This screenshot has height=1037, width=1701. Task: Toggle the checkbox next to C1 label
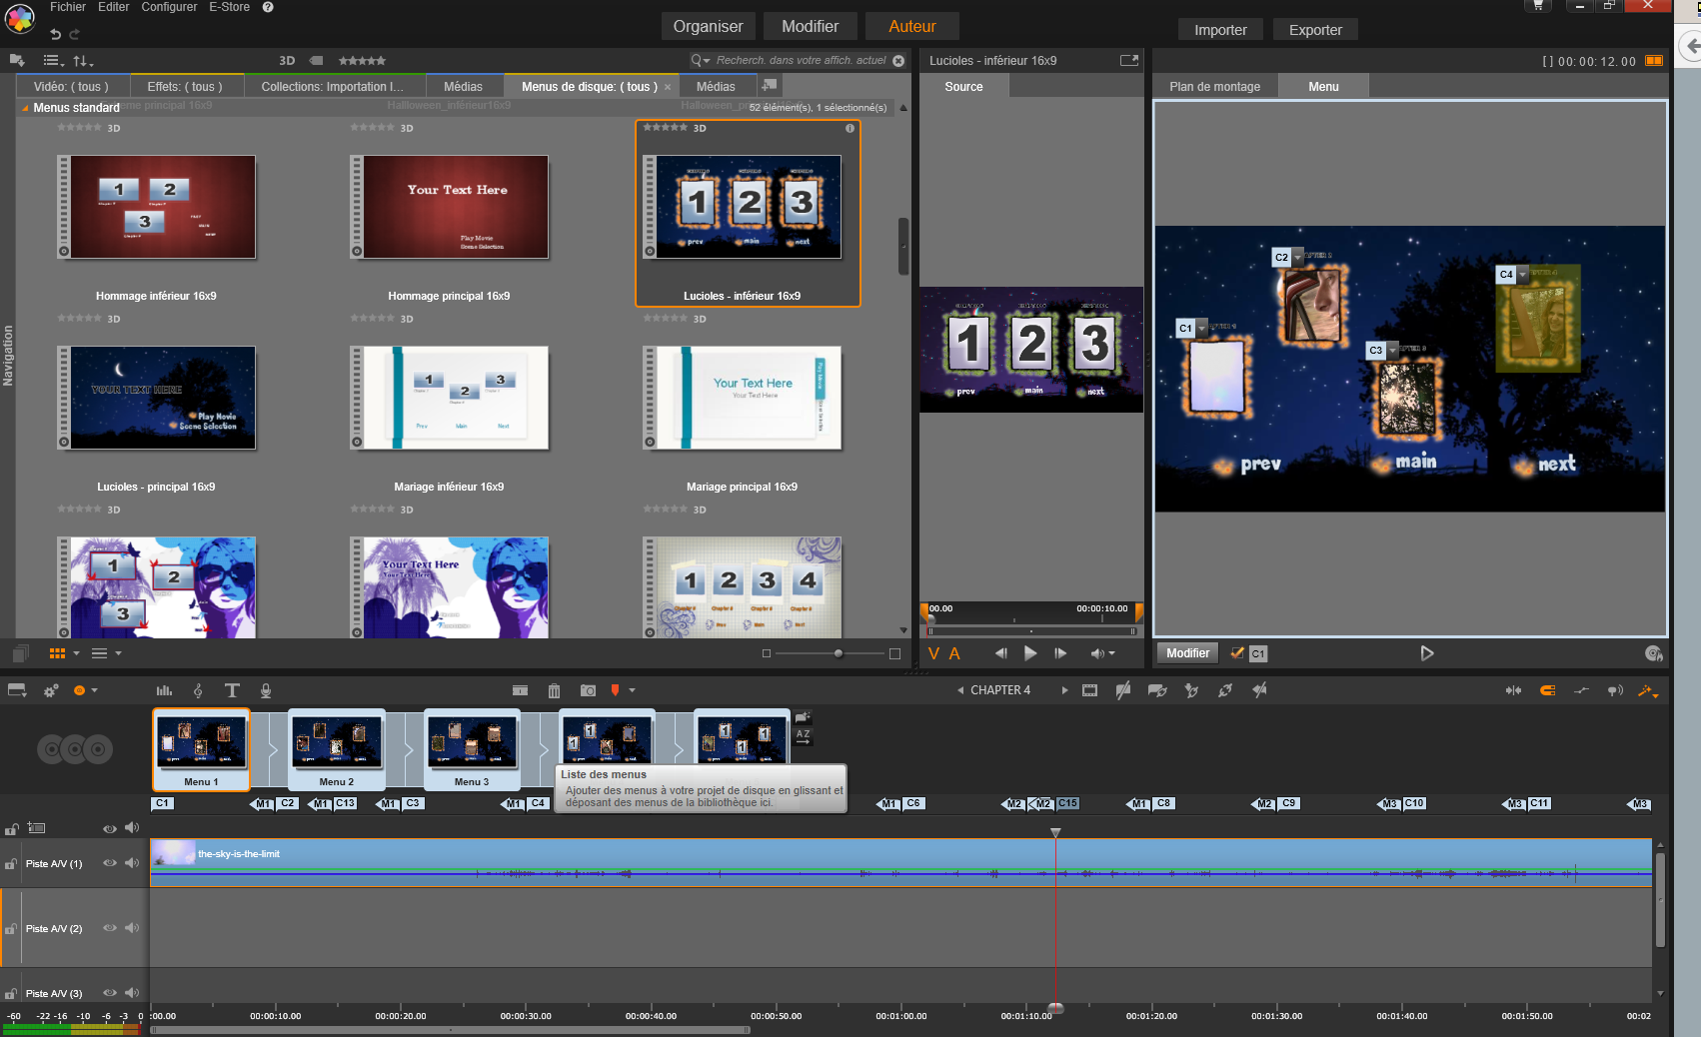(1237, 653)
